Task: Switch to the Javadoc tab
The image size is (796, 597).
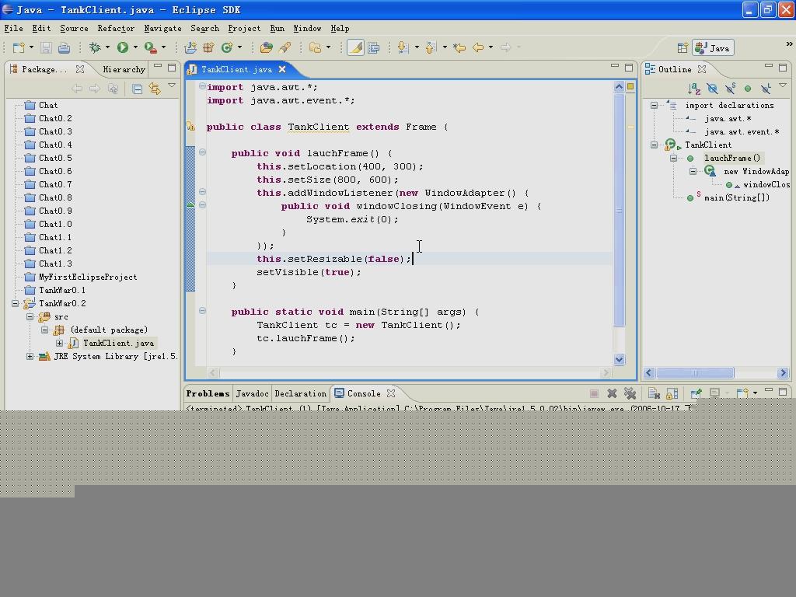Action: pos(253,394)
